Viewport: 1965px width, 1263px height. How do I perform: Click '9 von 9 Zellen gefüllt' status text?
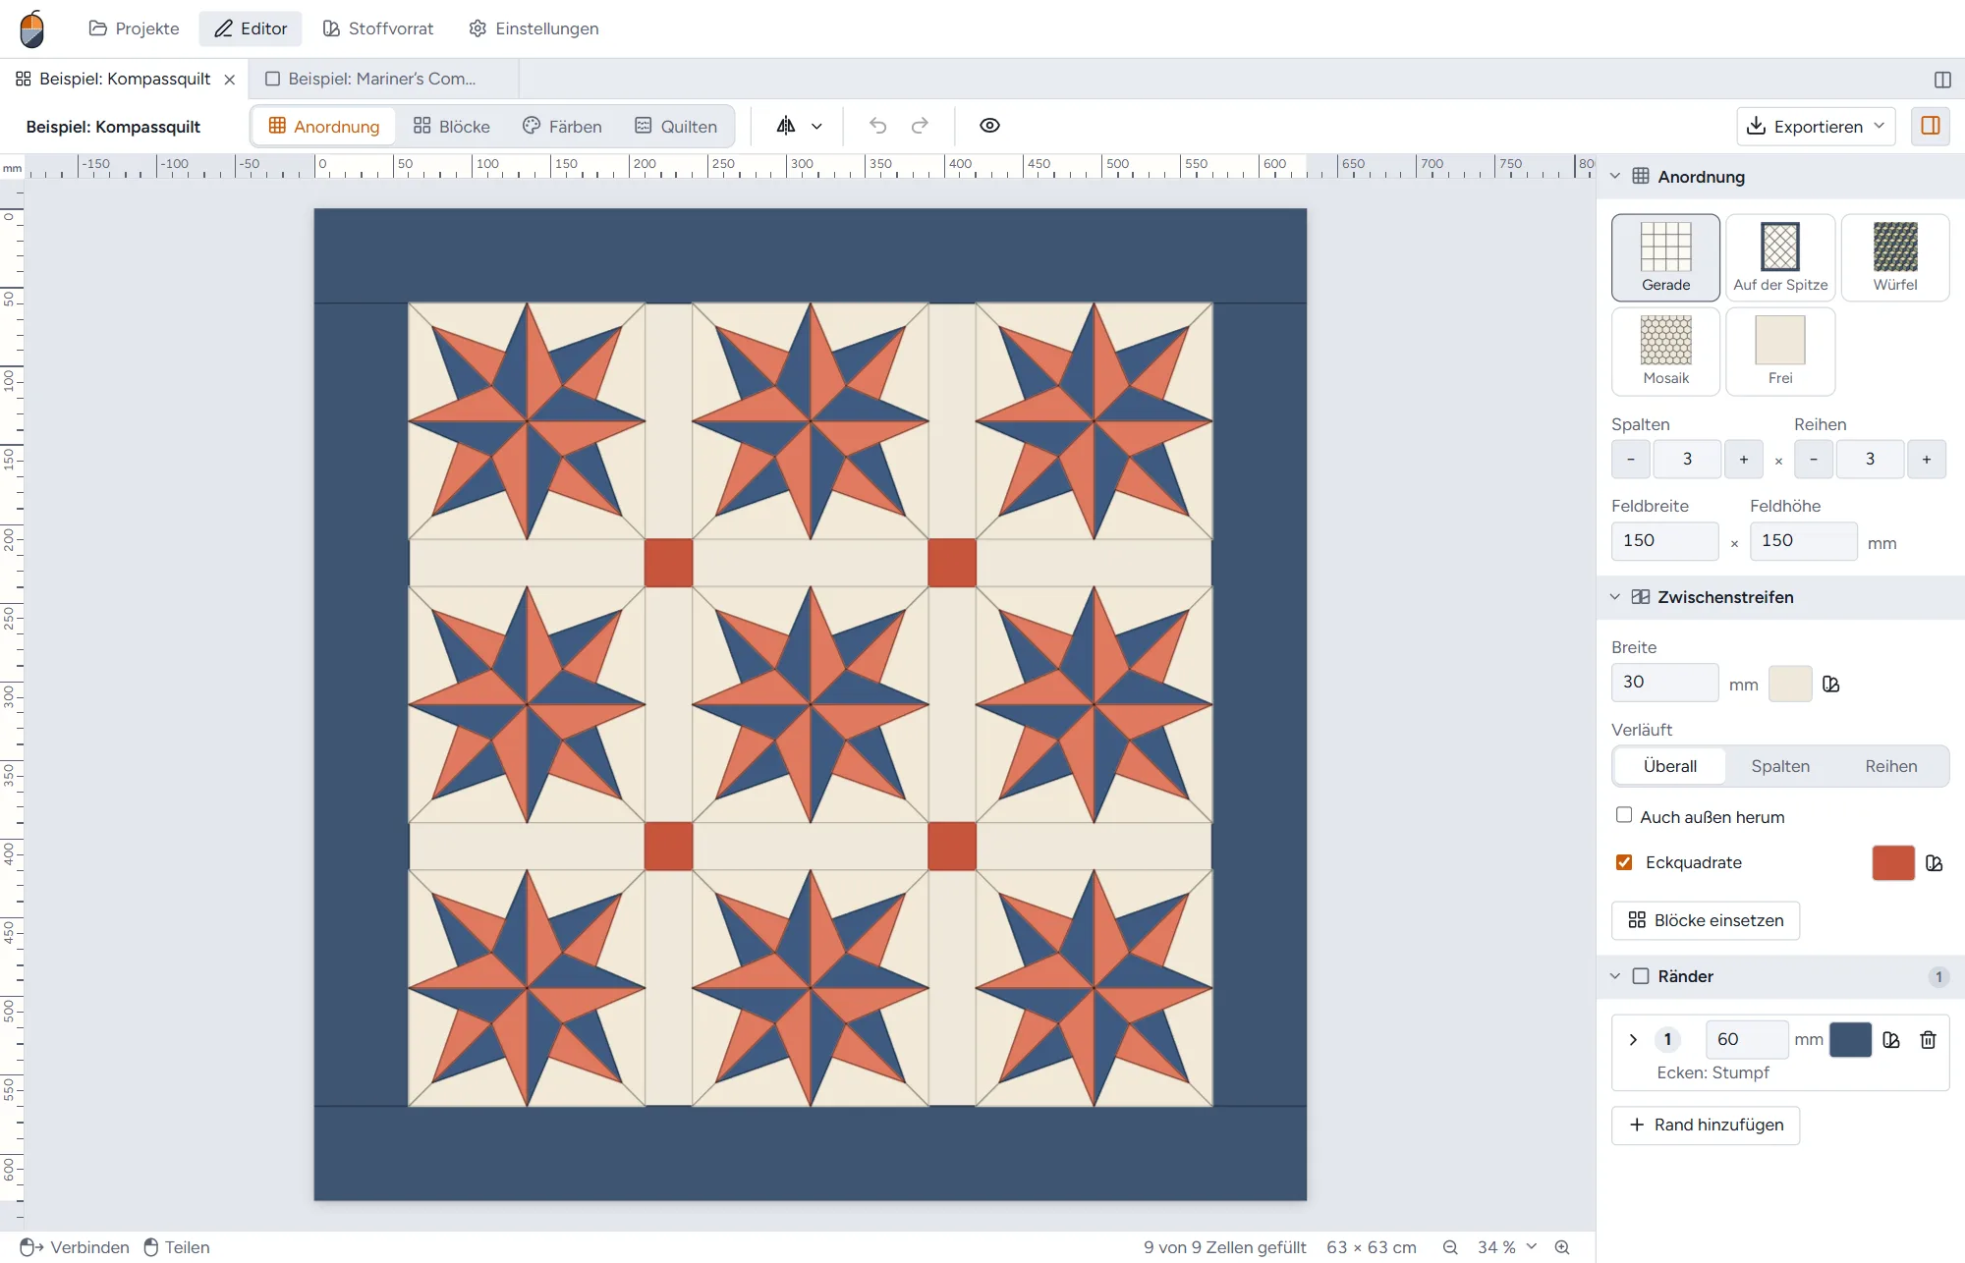1225,1247
